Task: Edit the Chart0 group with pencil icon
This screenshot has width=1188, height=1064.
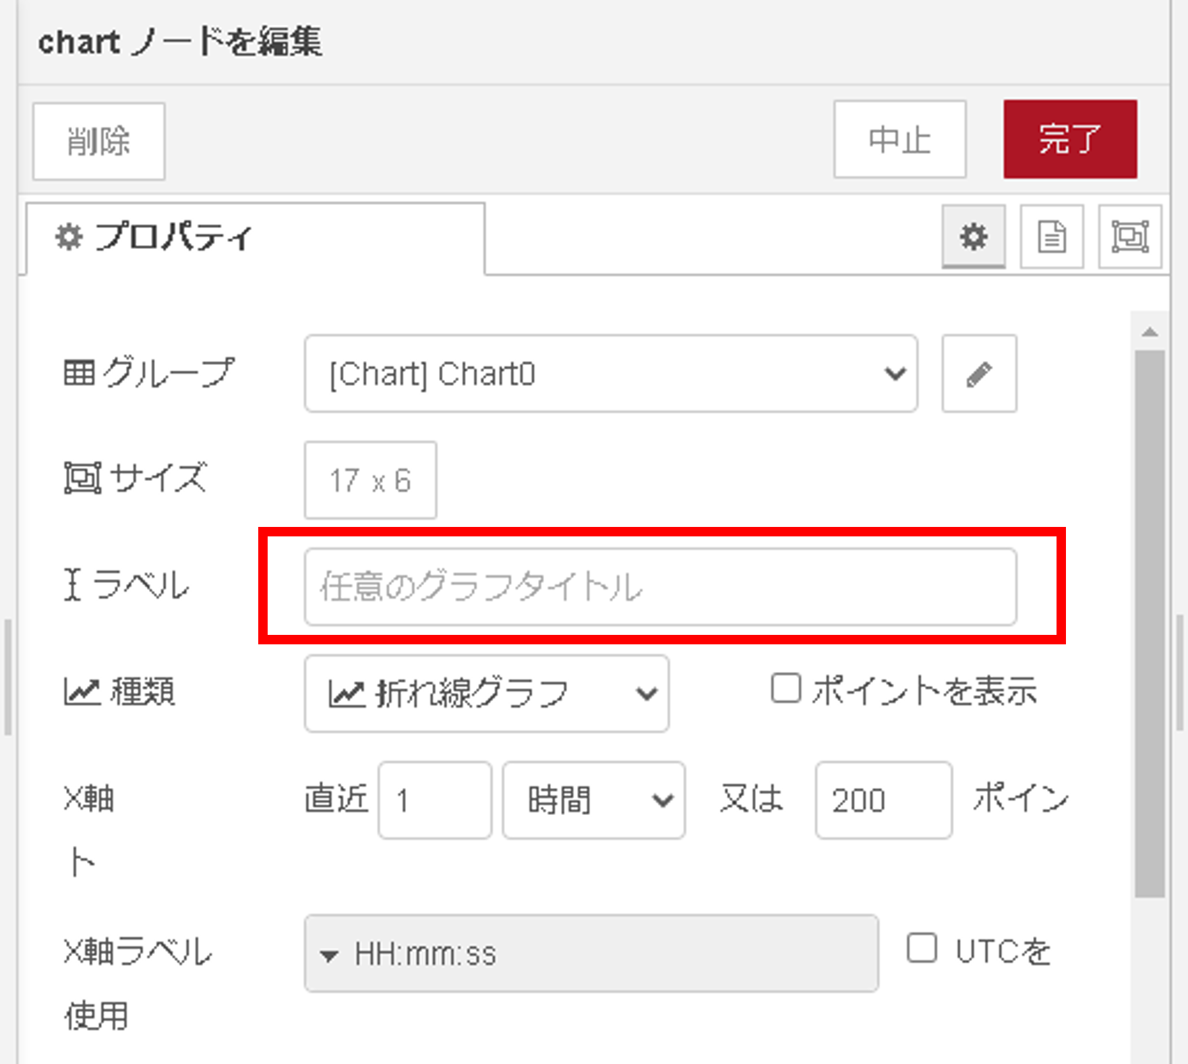Action: click(979, 373)
